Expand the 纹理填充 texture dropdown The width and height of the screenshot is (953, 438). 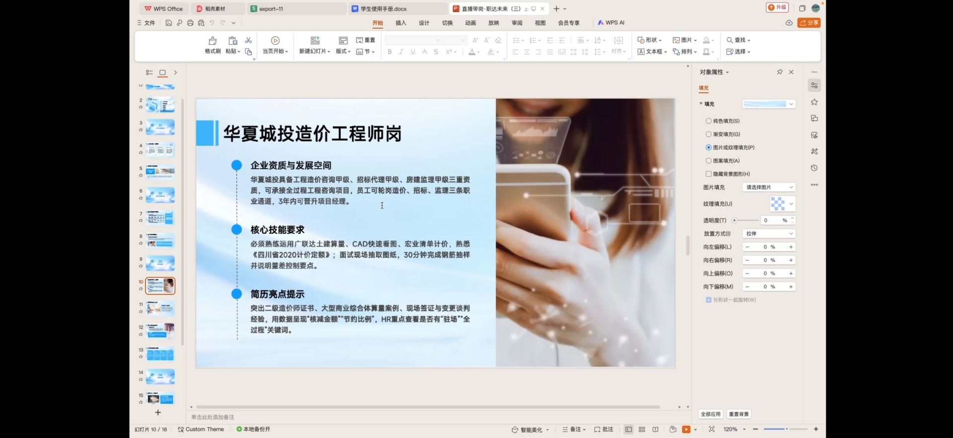point(791,204)
